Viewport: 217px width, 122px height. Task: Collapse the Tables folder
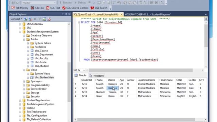click(24, 39)
